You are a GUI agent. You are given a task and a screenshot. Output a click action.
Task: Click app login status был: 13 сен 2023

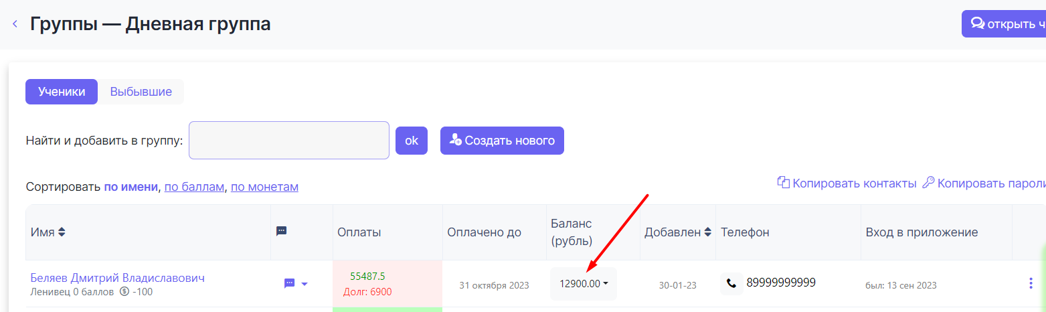tap(901, 285)
